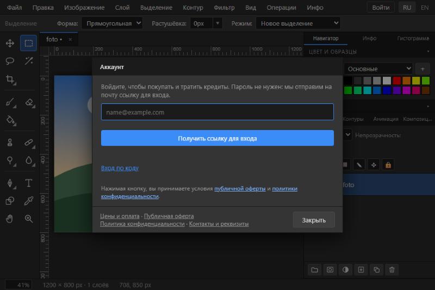Select the Text tool
Image resolution: width=435 pixels, height=290 pixels.
[29, 183]
